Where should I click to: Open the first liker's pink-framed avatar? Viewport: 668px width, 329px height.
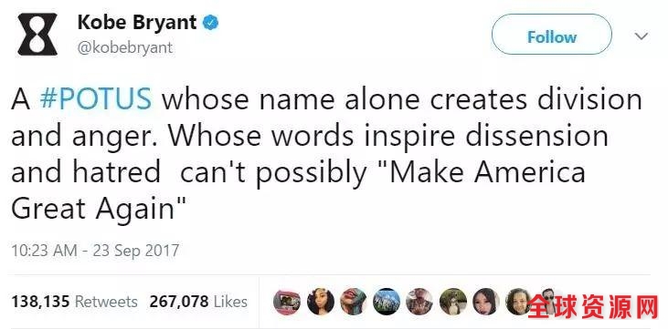coord(287,302)
